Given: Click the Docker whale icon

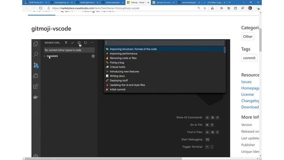Looking at the screenshot, I should 35,97.
